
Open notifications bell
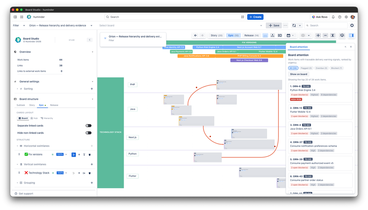tap(333, 17)
